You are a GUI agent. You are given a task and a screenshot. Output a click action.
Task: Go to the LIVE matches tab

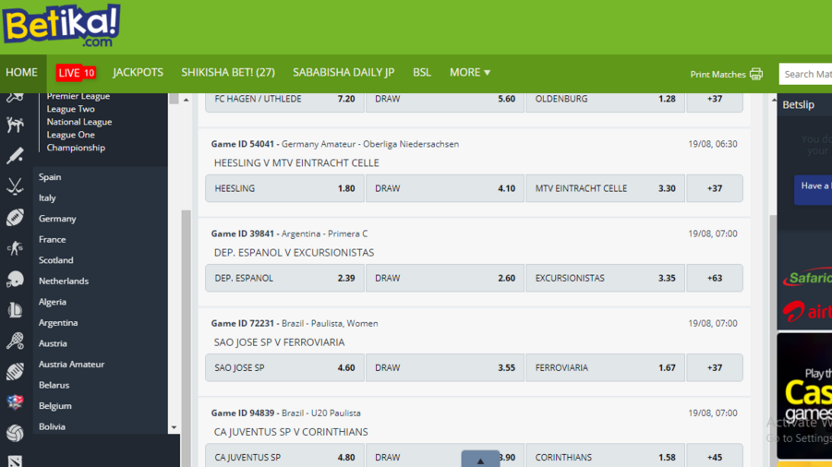(x=75, y=72)
